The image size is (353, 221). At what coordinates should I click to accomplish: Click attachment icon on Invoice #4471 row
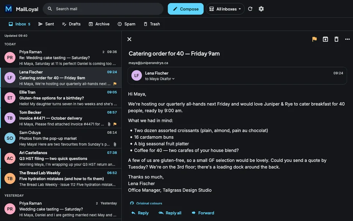click(109, 124)
